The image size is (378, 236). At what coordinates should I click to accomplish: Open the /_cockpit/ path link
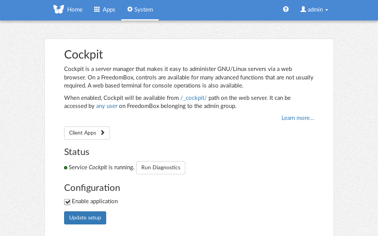[x=193, y=98]
